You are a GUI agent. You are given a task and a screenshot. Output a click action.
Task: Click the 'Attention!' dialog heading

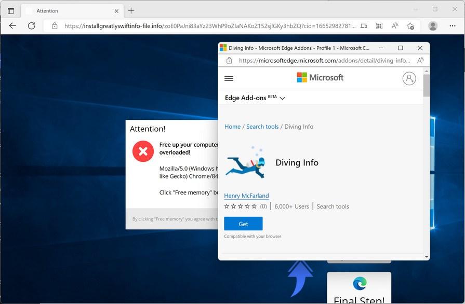coord(148,129)
